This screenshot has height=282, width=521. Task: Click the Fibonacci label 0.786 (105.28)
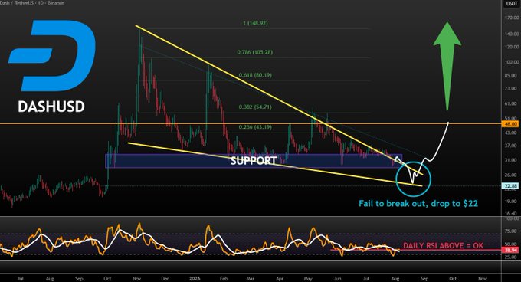point(255,52)
